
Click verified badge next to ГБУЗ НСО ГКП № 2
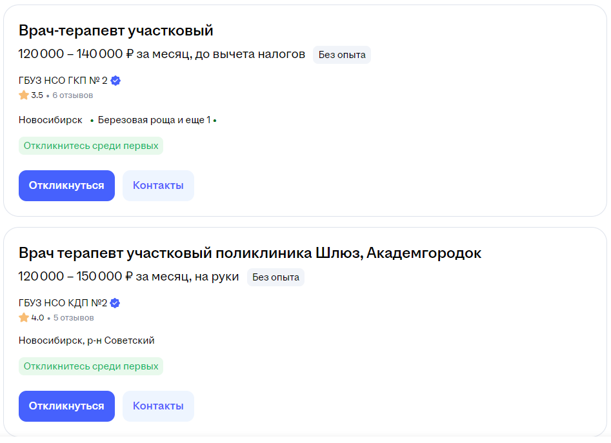[115, 81]
